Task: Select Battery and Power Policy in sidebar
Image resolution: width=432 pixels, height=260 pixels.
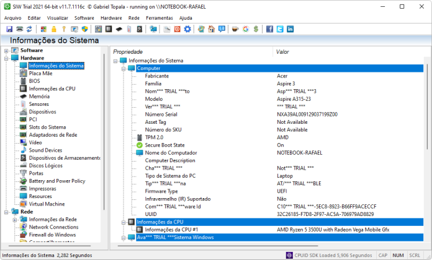Action: pos(57,181)
